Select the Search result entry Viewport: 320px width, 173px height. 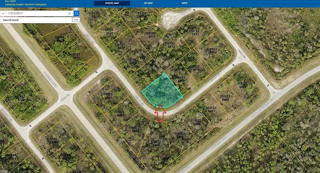(x=36, y=20)
